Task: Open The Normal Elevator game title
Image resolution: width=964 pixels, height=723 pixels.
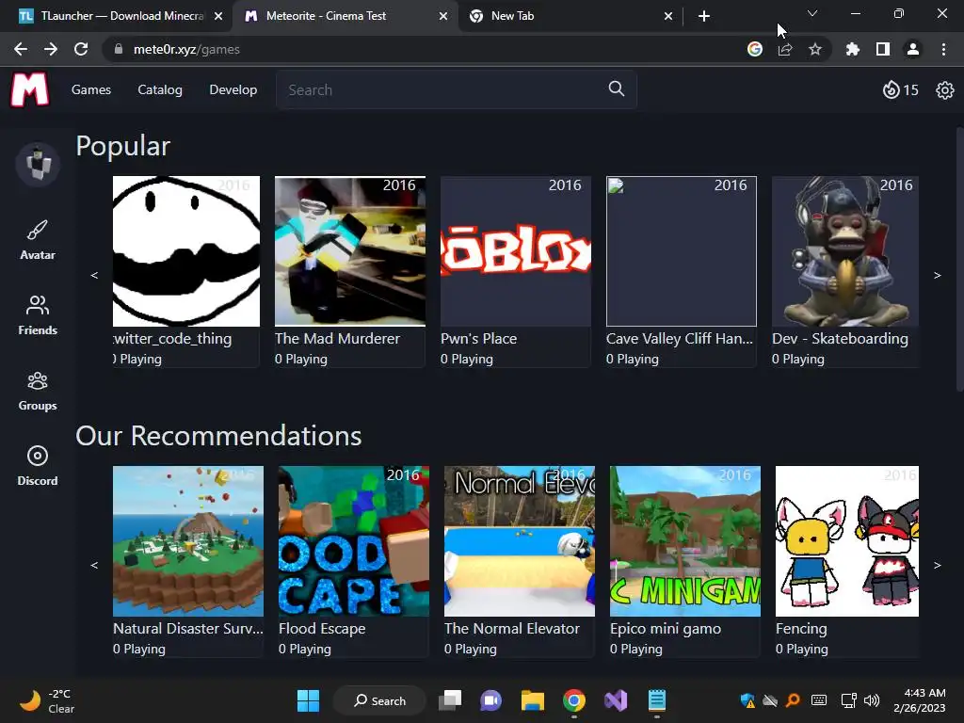Action: (511, 628)
